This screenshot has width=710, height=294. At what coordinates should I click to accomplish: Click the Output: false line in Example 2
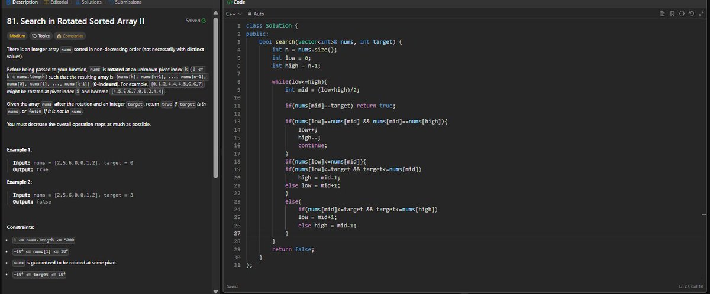pos(32,201)
